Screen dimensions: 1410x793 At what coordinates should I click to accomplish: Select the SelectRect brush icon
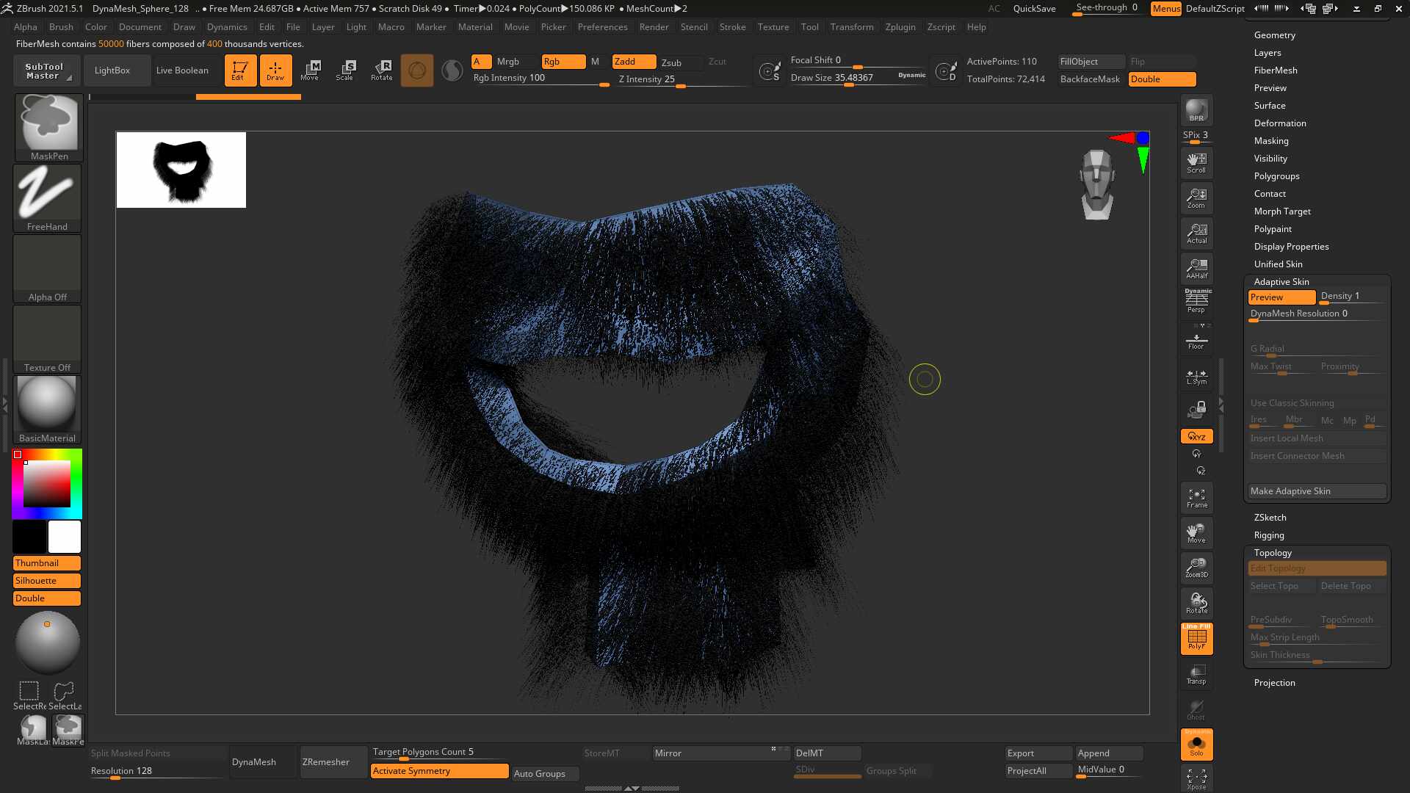point(29,695)
